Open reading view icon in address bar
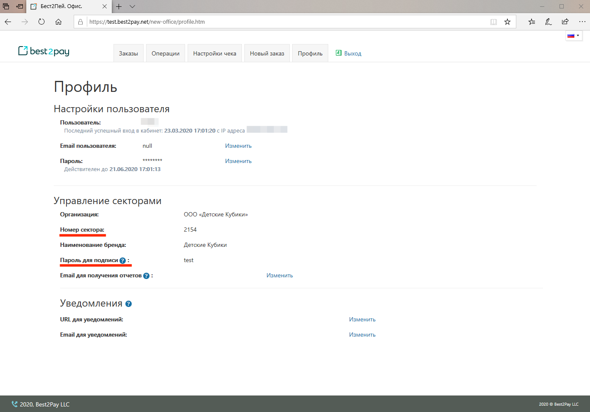 [x=493, y=22]
